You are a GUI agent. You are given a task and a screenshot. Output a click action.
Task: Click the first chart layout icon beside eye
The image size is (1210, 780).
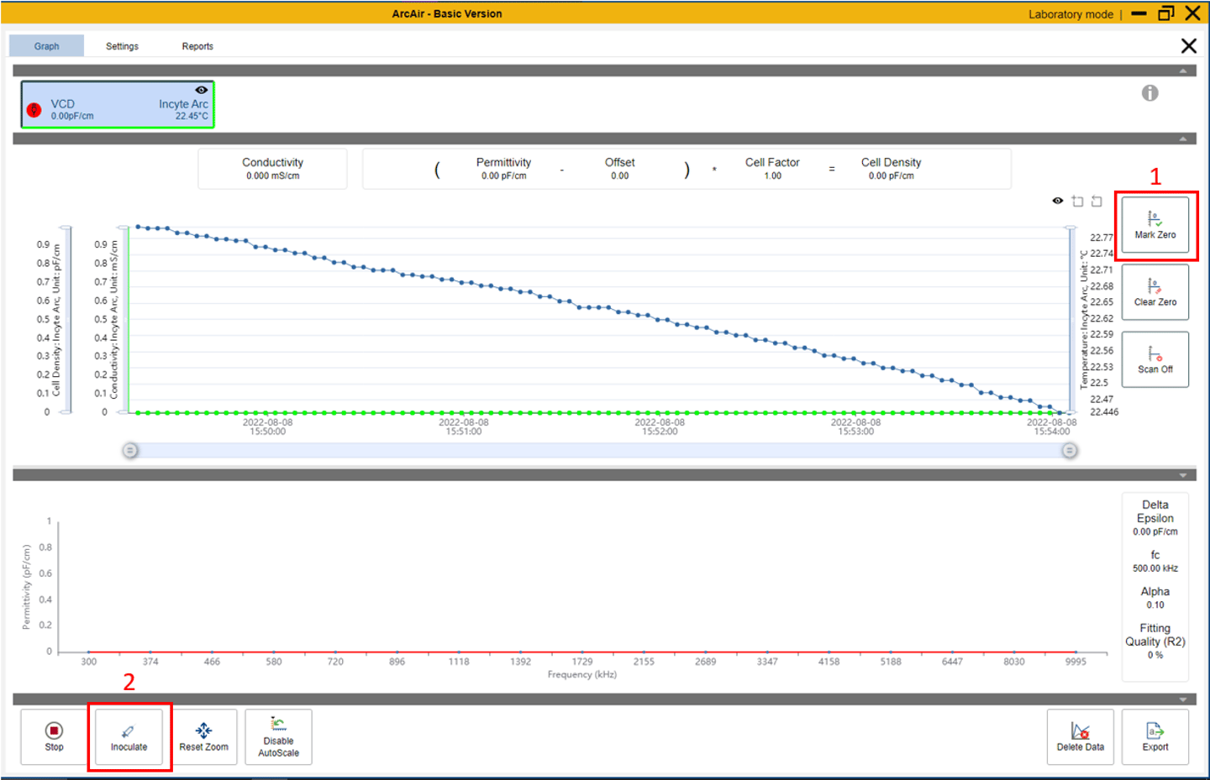tap(1077, 201)
